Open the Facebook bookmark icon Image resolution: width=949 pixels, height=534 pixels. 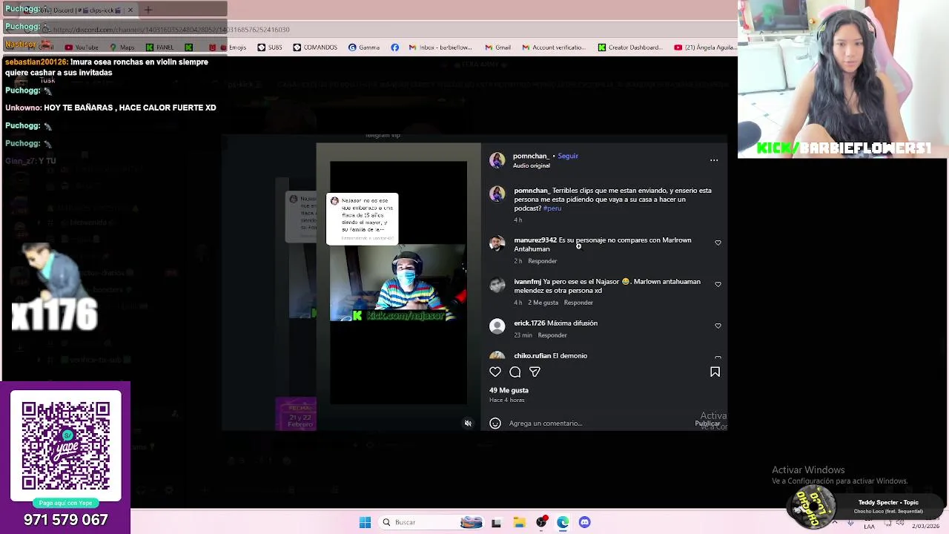tap(394, 47)
